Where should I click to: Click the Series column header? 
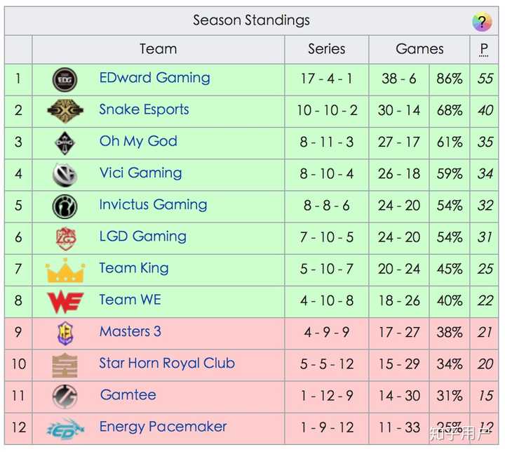coord(326,49)
